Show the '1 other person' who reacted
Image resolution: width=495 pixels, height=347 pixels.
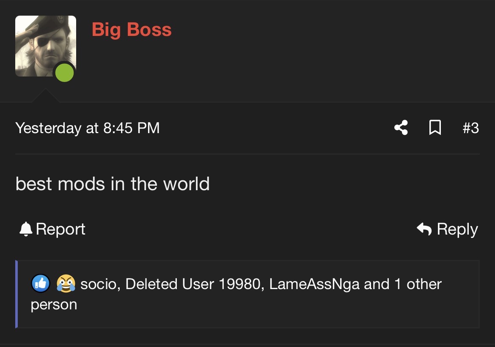click(236, 294)
